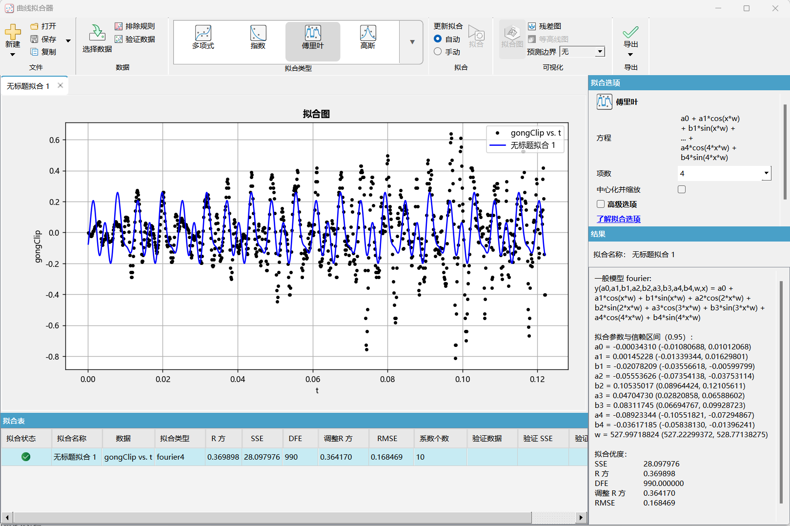Open a file with 打开

(43, 26)
